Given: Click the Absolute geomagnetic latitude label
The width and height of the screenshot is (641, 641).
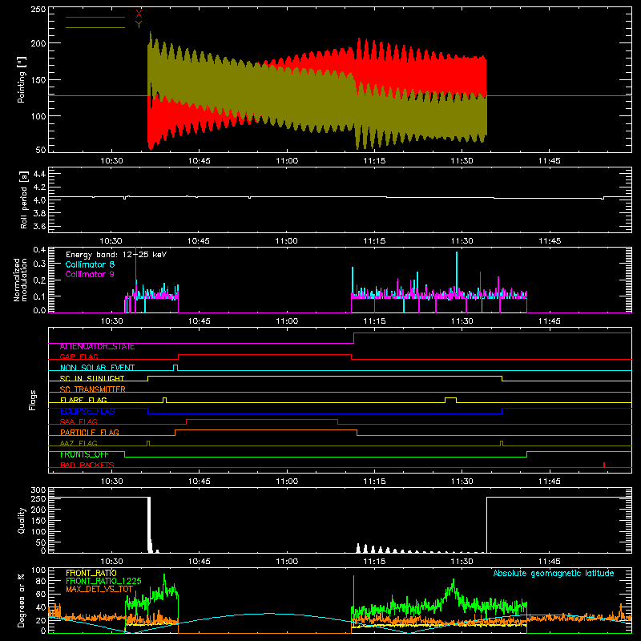Looking at the screenshot, I should [x=554, y=573].
